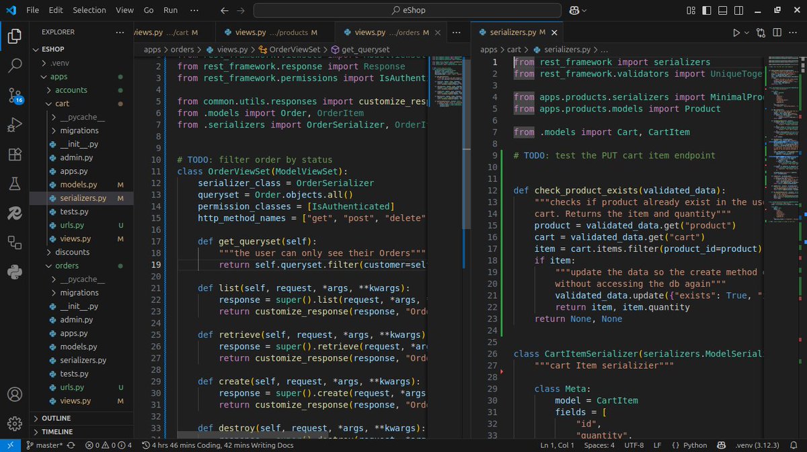
Task: Open errors and warnings in status bar
Action: 108,445
